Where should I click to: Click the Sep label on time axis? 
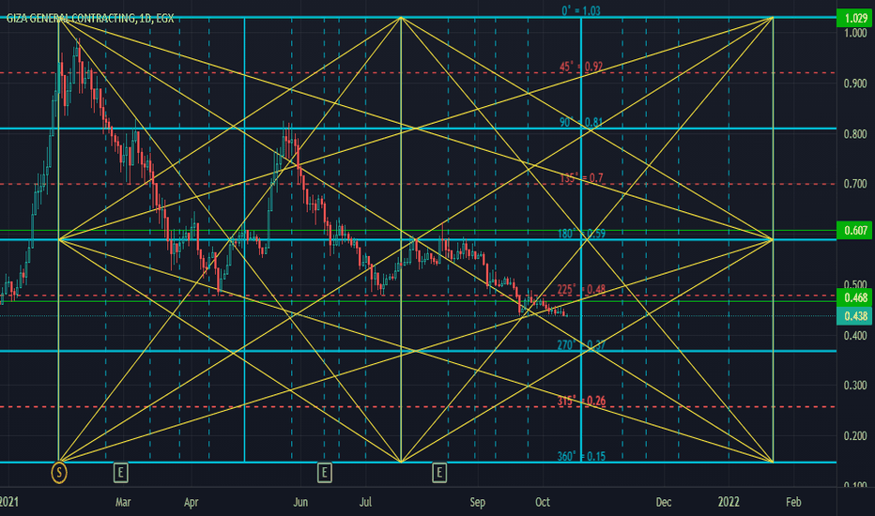(x=478, y=502)
